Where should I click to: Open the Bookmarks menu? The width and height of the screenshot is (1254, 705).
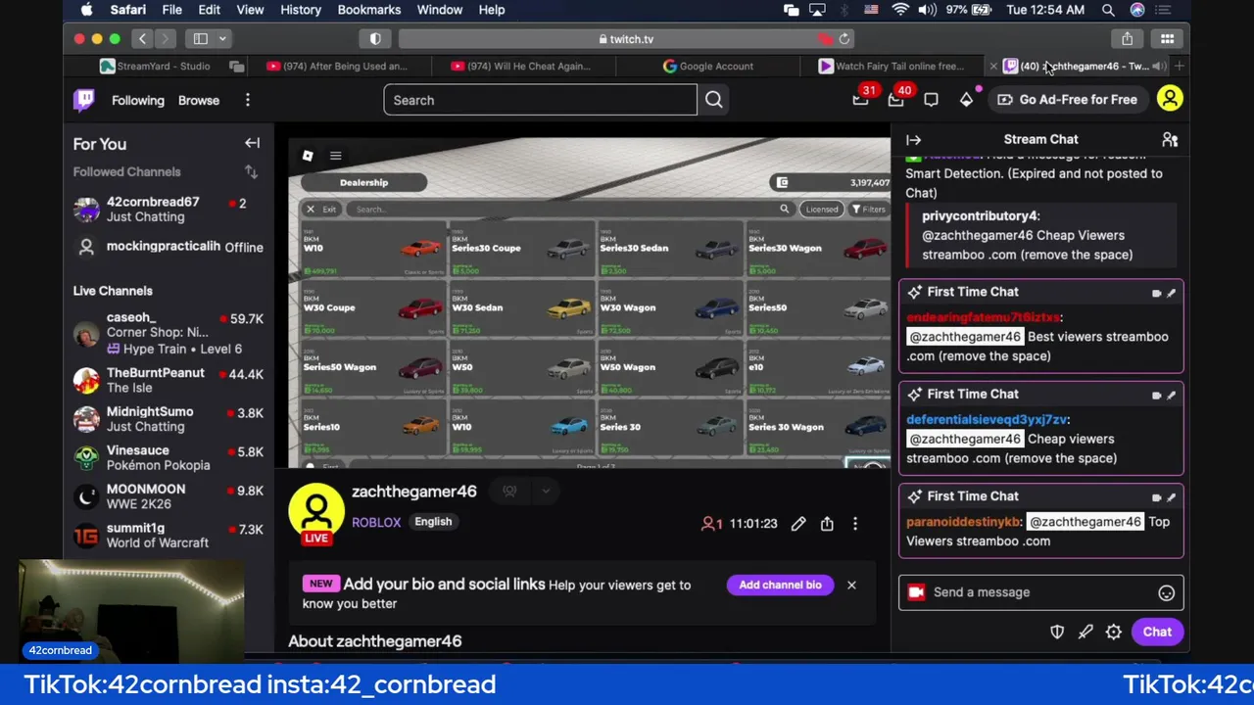coord(369,10)
